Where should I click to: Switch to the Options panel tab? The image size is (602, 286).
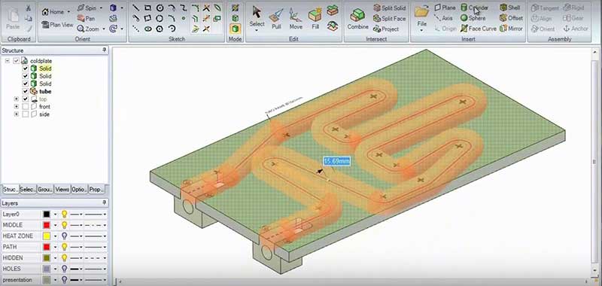[79, 189]
